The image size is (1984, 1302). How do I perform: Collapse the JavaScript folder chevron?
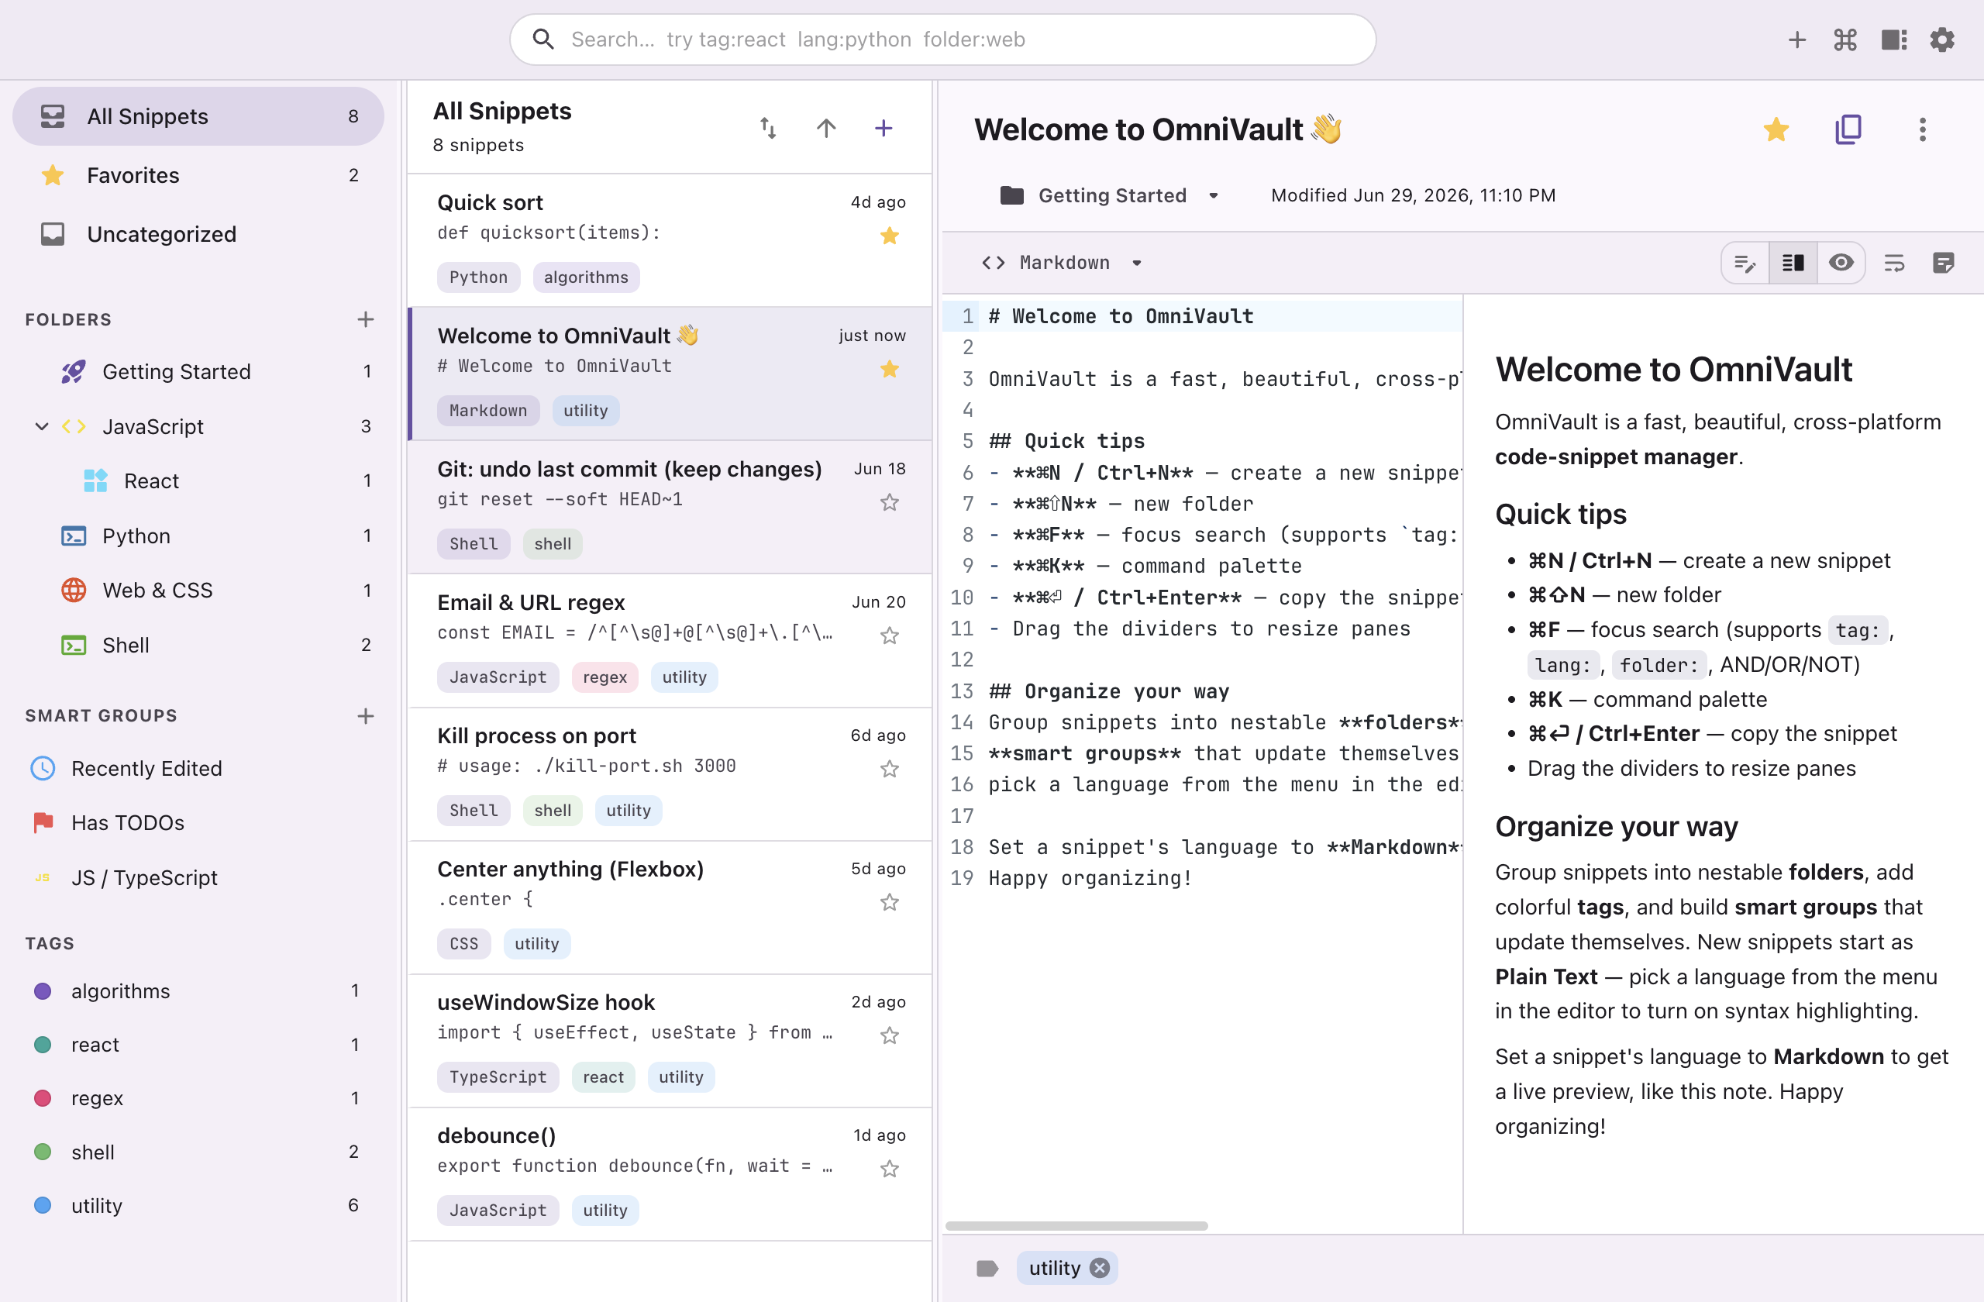[41, 426]
